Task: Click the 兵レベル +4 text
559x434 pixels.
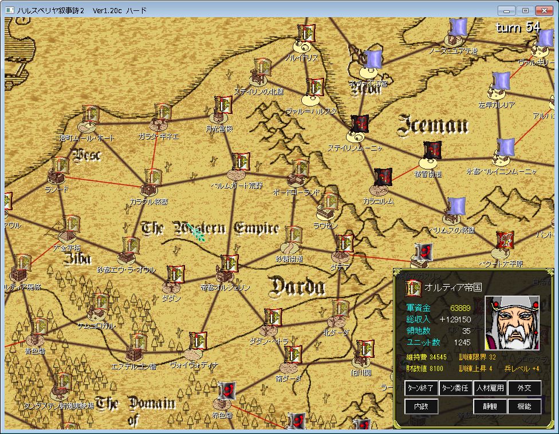Action: pyautogui.click(x=522, y=368)
